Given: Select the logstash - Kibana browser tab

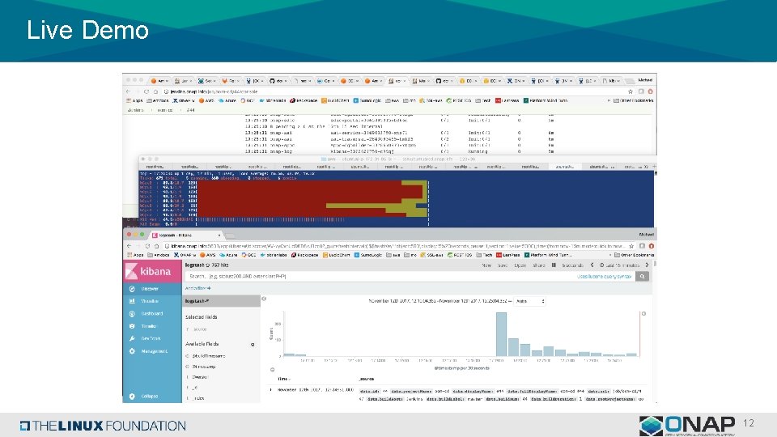Looking at the screenshot, I should click(x=186, y=235).
